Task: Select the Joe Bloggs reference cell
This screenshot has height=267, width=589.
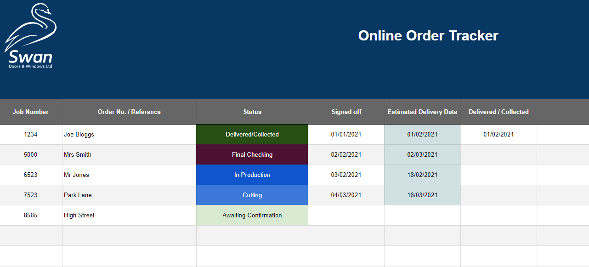Action: [129, 135]
